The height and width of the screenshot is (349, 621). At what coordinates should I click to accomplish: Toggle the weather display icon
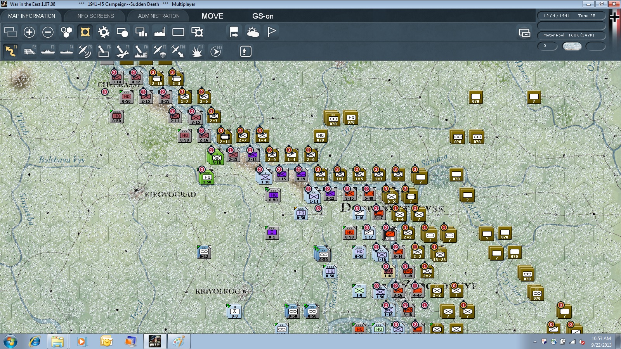pyautogui.click(x=253, y=32)
